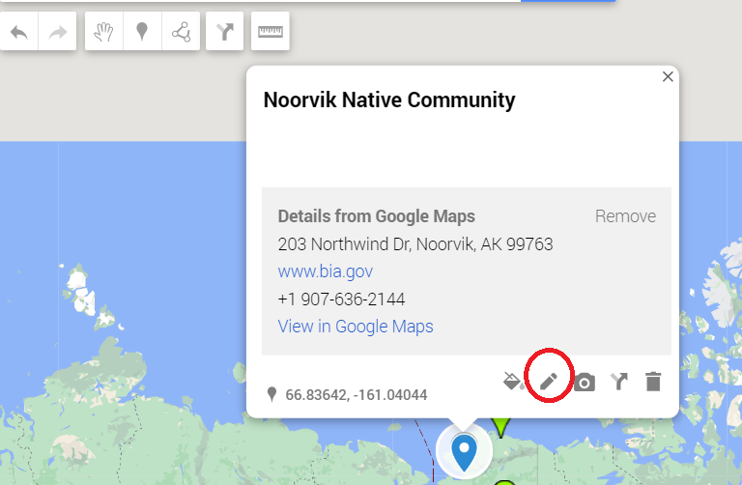The image size is (742, 485).
Task: Delete the feature with the trash icon
Action: tap(653, 382)
